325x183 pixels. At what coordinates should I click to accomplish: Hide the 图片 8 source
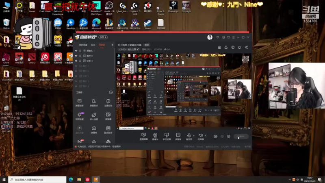[x=76, y=56]
